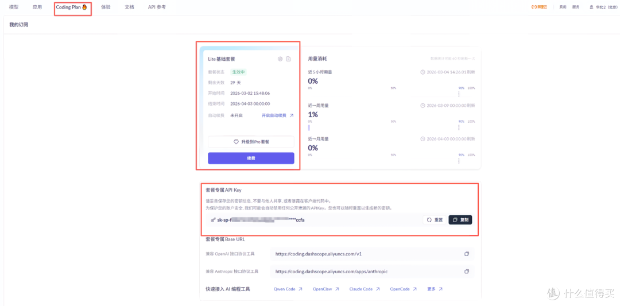Click the 阿里云 logo

539,7
